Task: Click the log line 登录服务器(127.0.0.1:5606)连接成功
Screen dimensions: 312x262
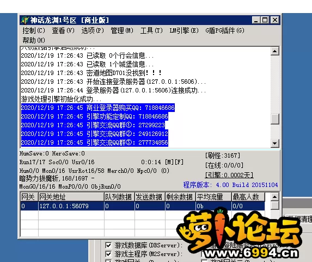Action: 113,90
